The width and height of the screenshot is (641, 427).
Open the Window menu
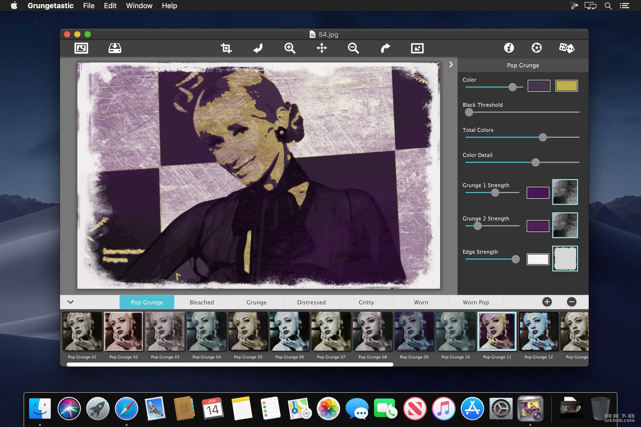[139, 5]
